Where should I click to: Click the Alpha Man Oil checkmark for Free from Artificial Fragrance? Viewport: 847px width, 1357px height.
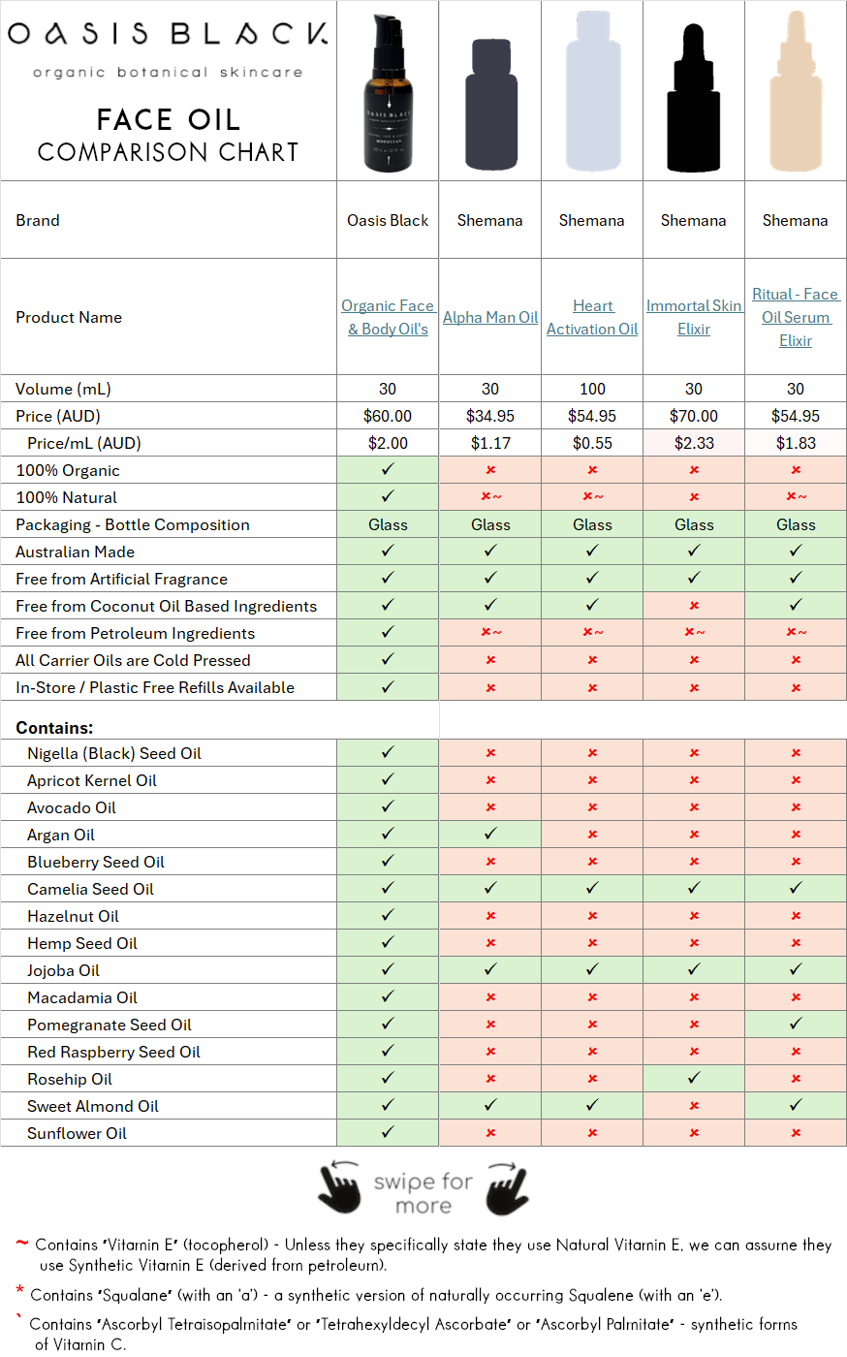tap(490, 578)
